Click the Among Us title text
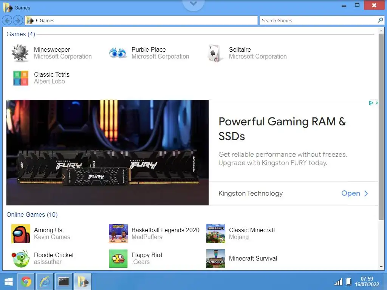The width and height of the screenshot is (387, 290). (48, 230)
